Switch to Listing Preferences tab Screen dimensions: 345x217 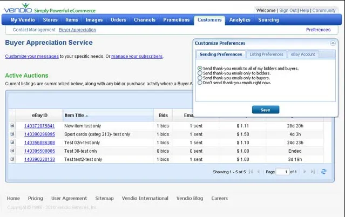[x=266, y=55]
